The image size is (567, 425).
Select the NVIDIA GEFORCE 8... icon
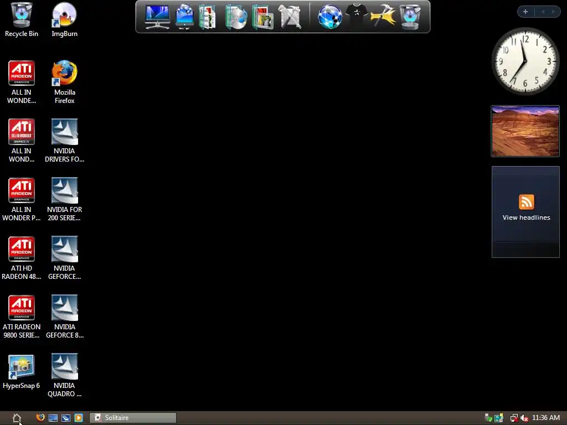point(64,317)
